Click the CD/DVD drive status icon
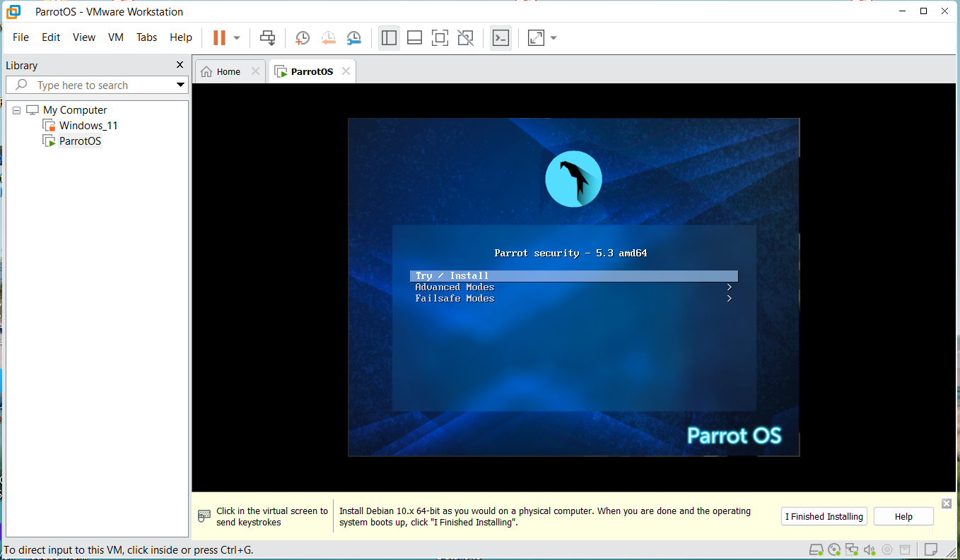The height and width of the screenshot is (560, 960). click(834, 549)
